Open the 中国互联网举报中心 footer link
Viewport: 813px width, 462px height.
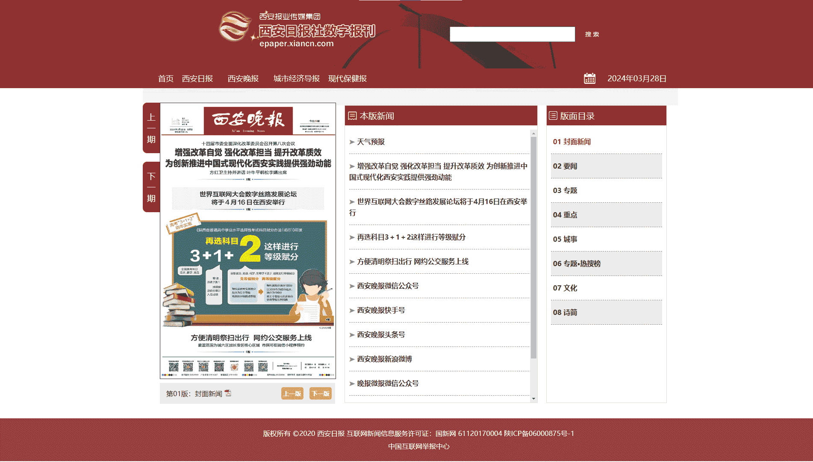click(419, 446)
